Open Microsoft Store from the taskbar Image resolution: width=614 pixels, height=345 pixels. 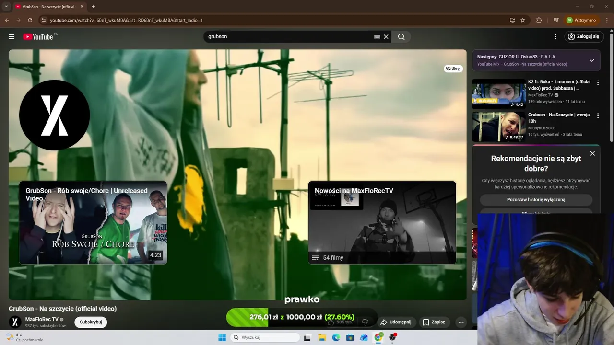click(x=350, y=337)
